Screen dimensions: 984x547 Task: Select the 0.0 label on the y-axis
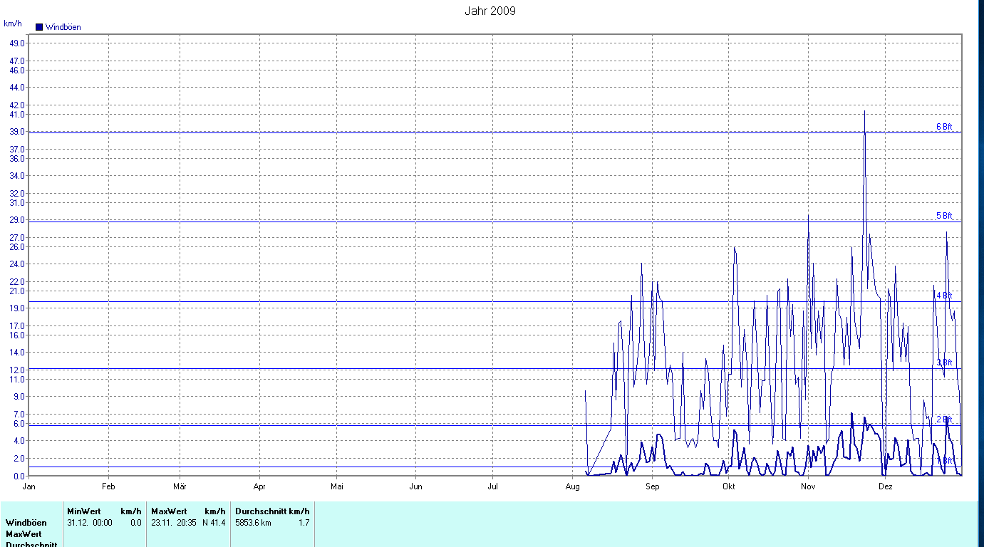(20, 476)
